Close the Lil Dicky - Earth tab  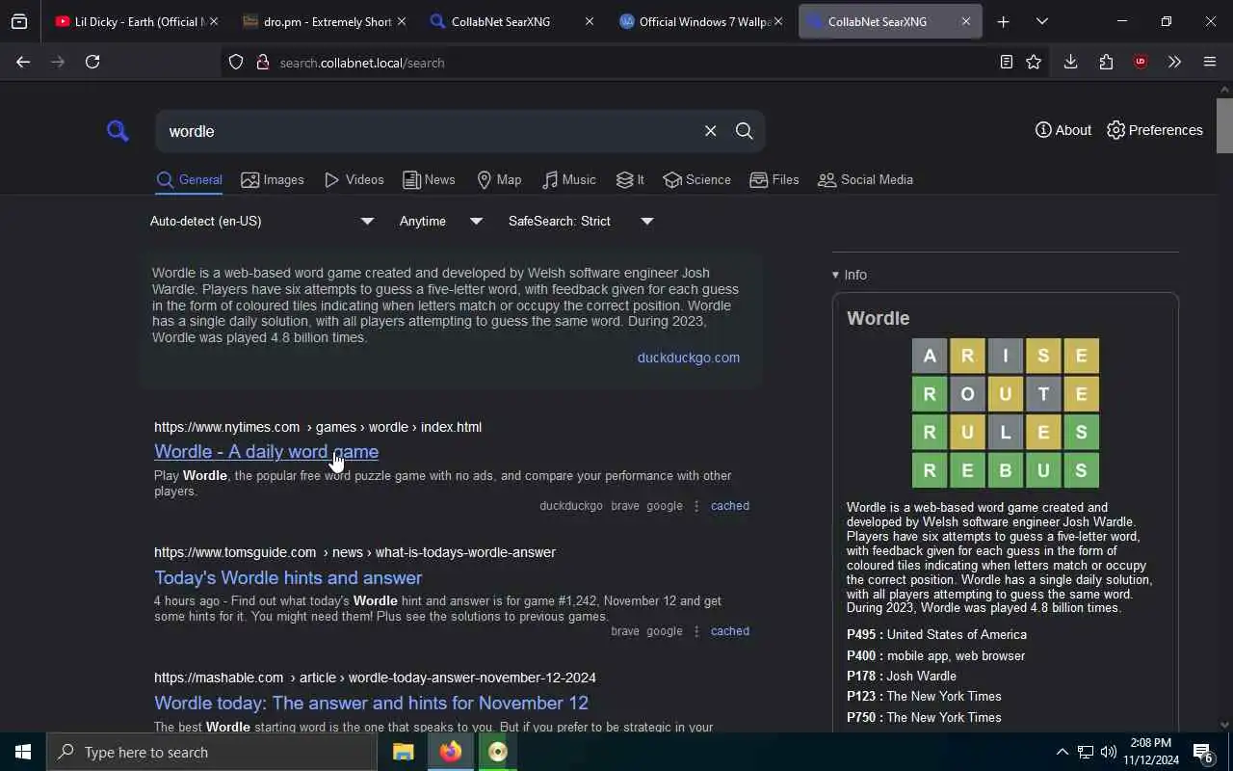tap(213, 21)
